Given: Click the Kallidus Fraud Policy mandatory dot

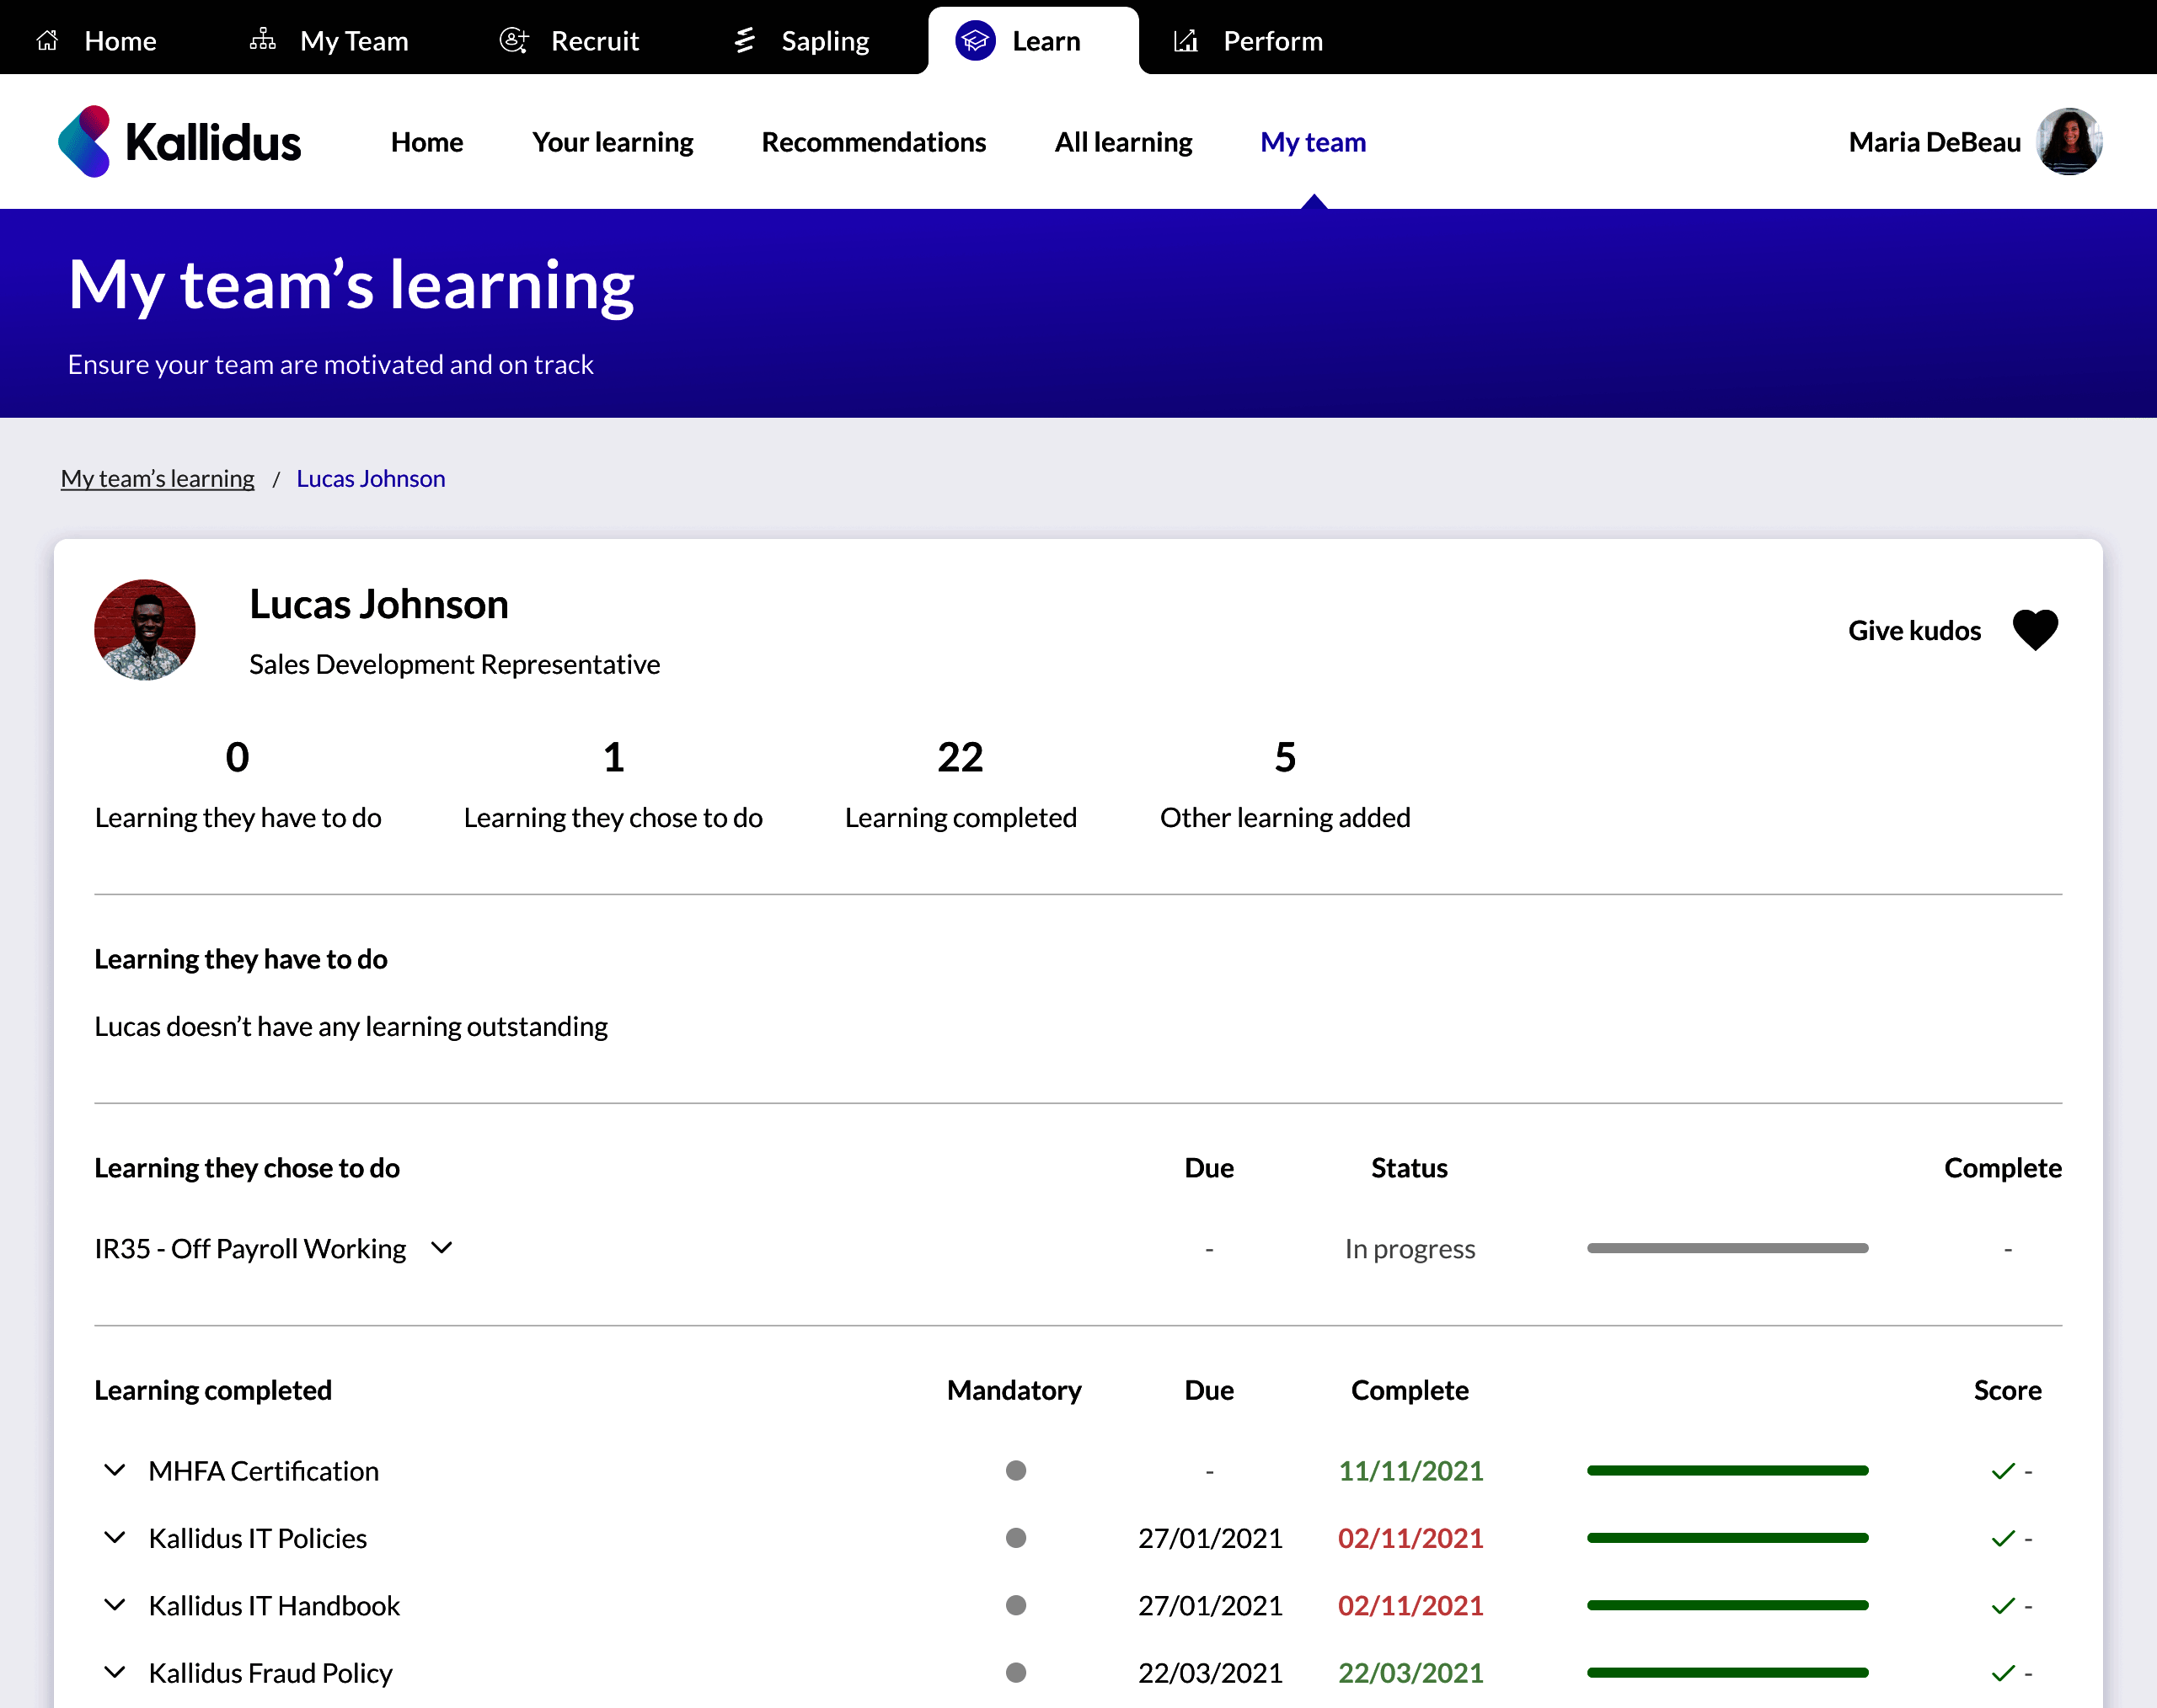Looking at the screenshot, I should (1015, 1673).
